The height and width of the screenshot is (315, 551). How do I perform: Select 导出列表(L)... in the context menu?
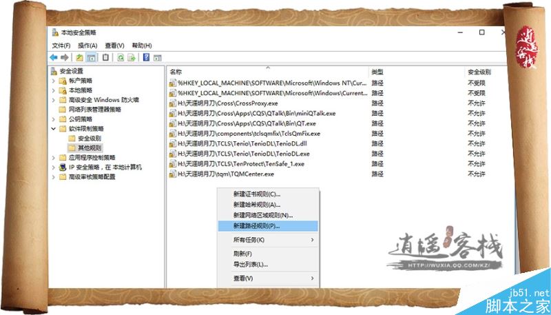pos(268,265)
